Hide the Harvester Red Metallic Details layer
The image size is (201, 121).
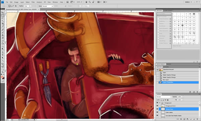point(157,115)
